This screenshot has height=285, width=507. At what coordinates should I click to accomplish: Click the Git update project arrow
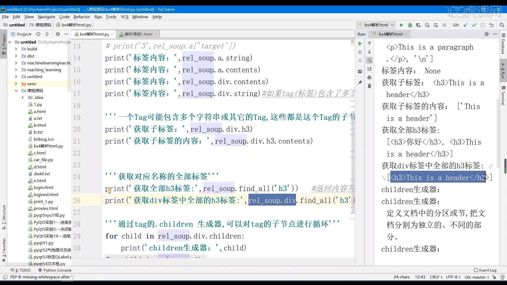[466, 25]
